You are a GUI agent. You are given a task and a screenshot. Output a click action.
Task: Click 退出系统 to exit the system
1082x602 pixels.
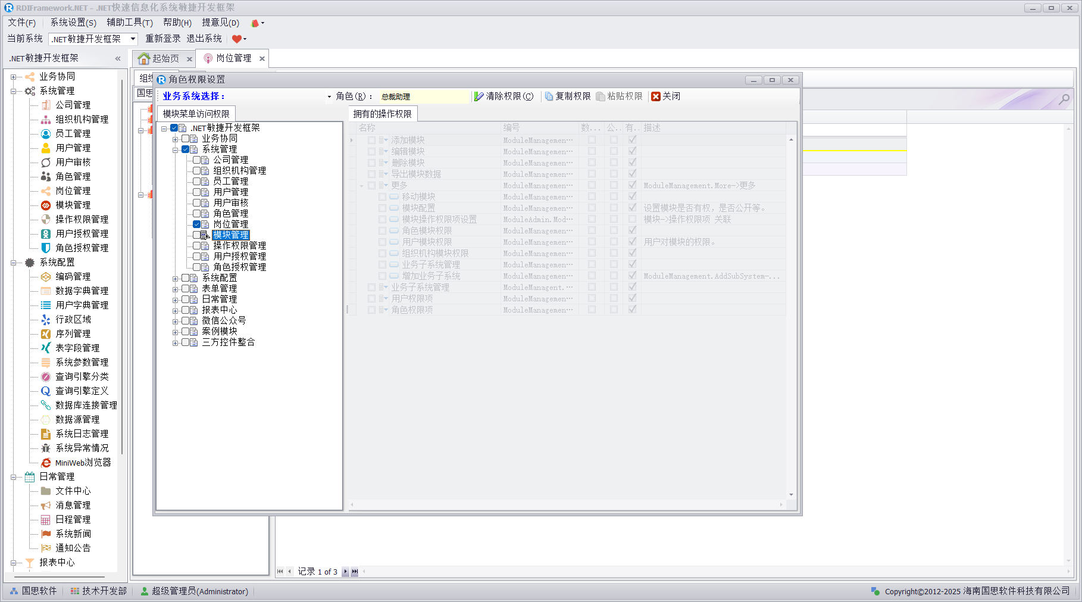(x=204, y=39)
